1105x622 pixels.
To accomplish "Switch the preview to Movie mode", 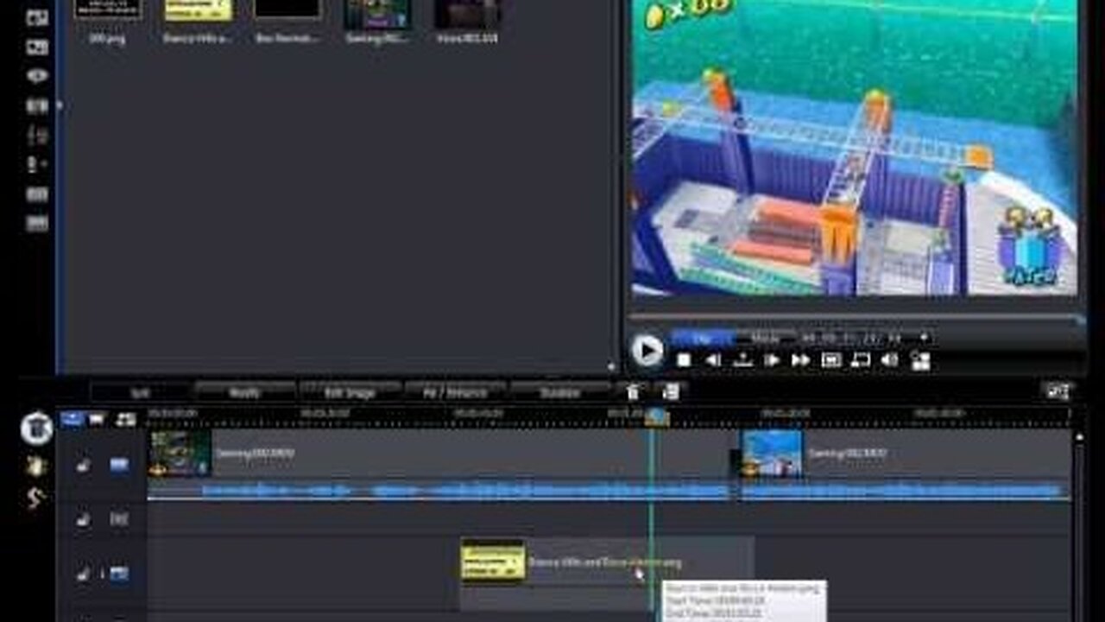I will (765, 338).
